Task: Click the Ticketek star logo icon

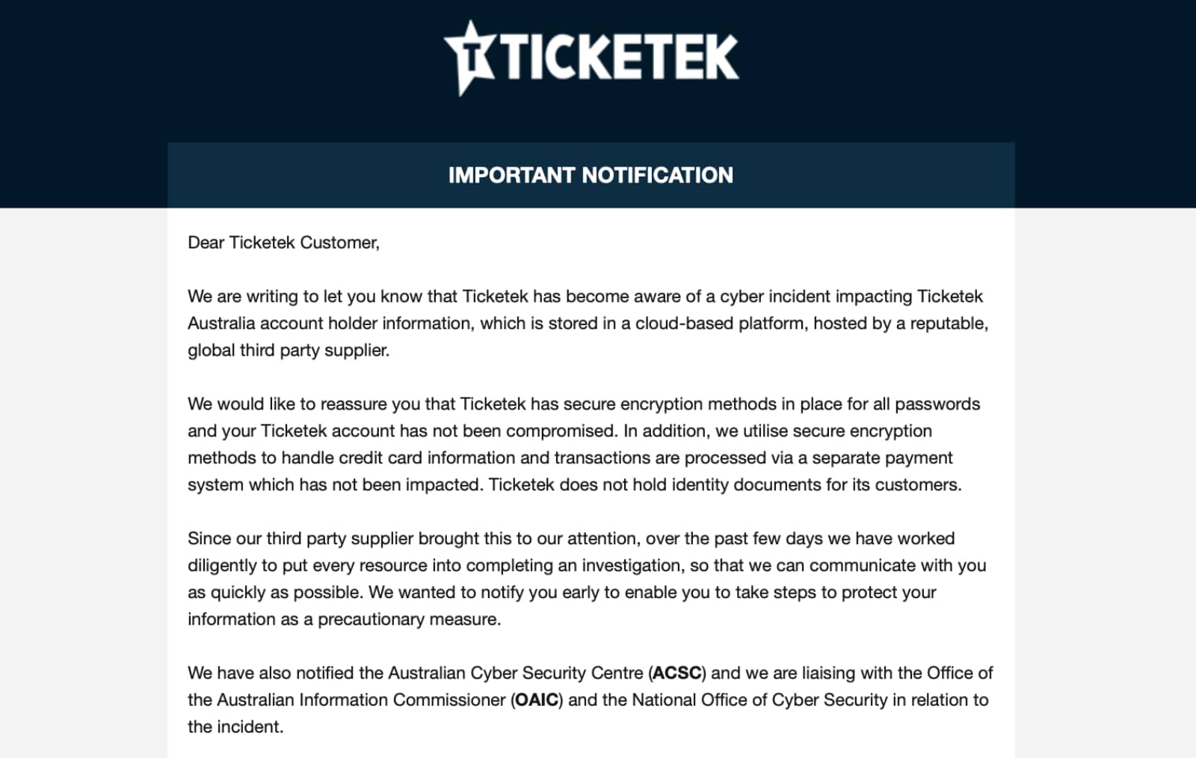Action: pos(469,58)
